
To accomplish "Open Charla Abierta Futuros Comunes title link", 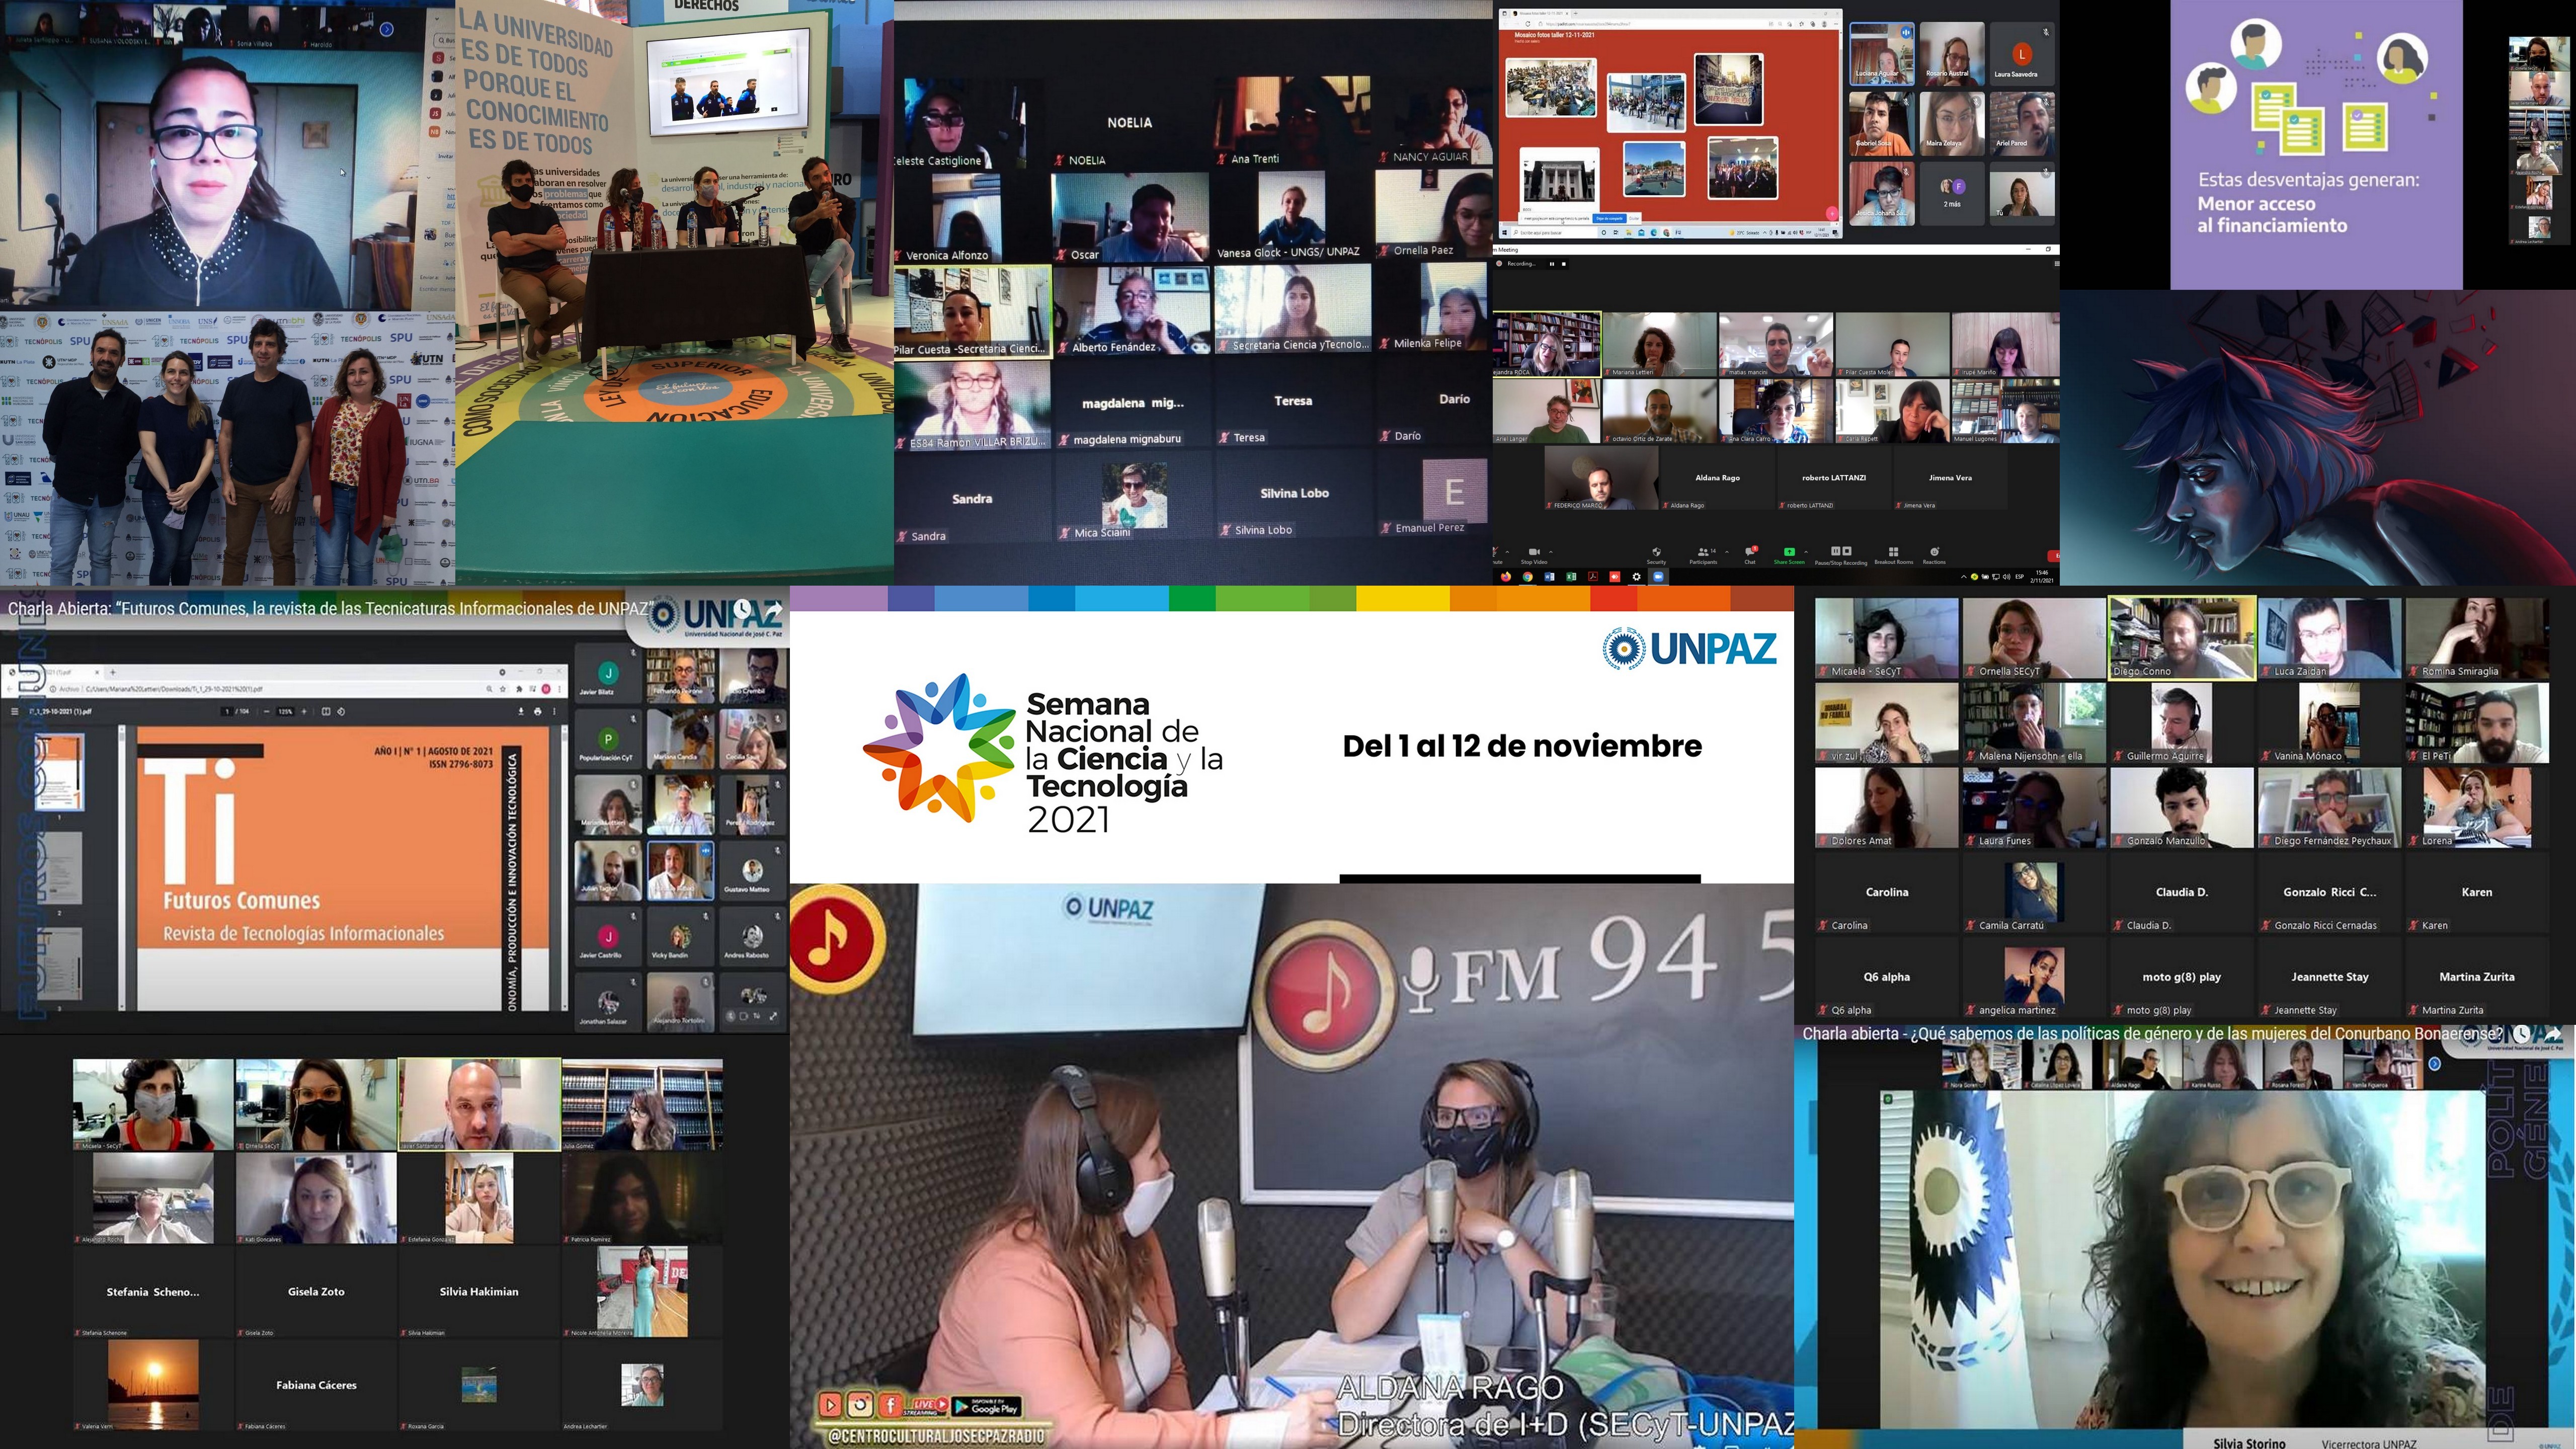I will tap(331, 608).
